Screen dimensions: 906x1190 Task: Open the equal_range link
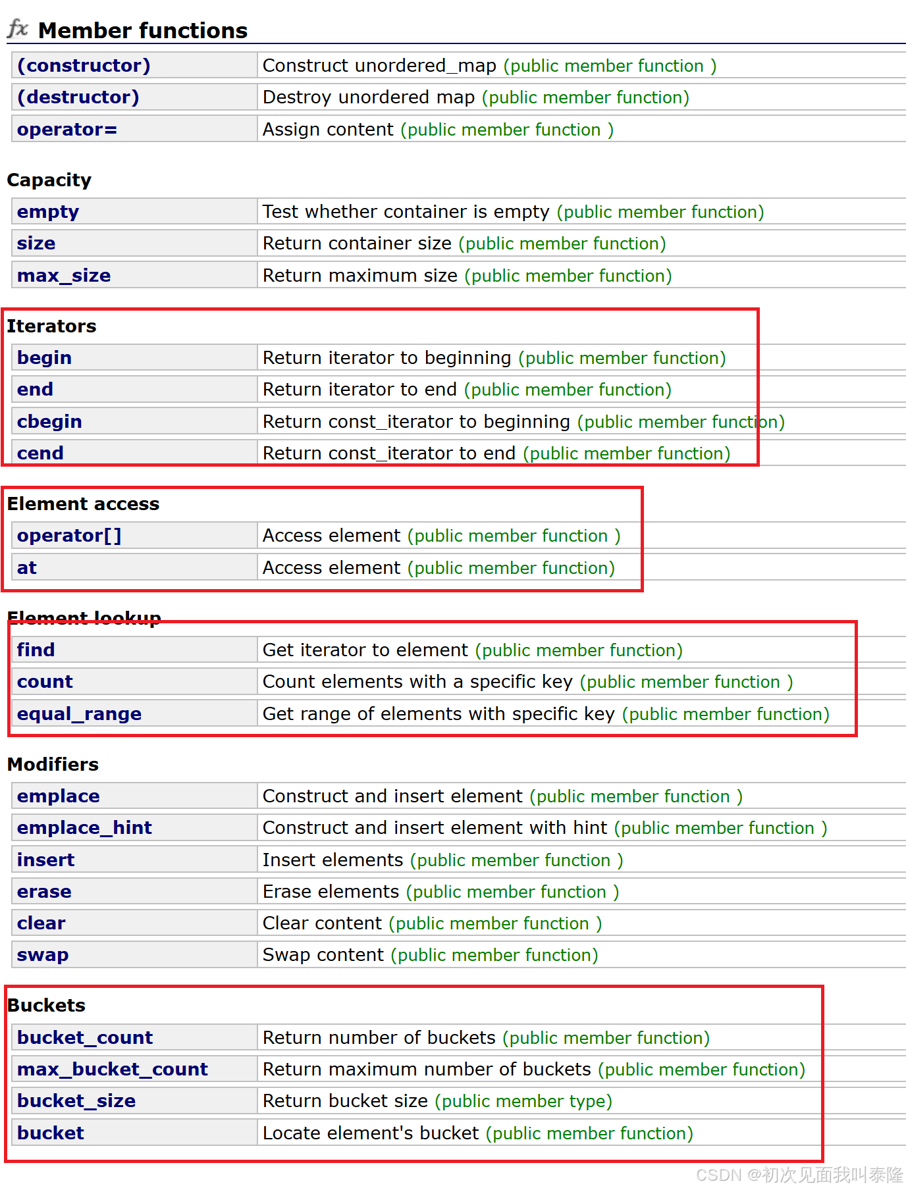point(79,714)
